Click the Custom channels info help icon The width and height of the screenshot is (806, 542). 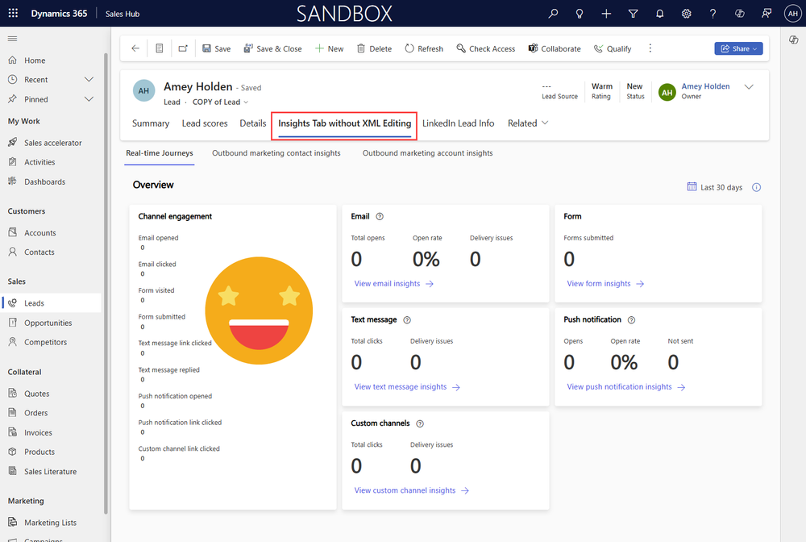pos(420,423)
